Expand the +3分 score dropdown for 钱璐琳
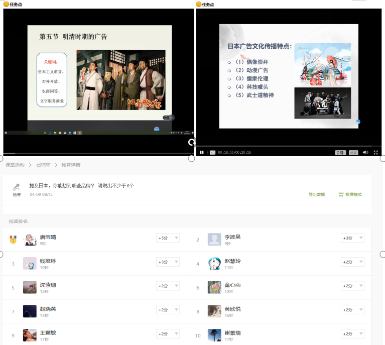This screenshot has width=385, height=345. [168, 262]
